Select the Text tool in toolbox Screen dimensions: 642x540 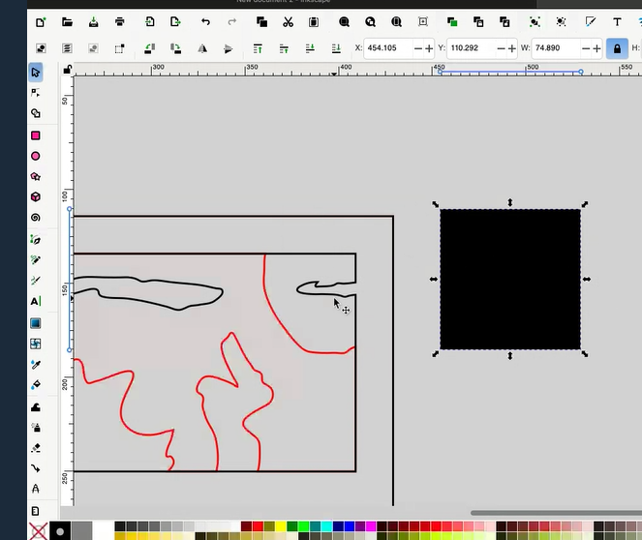click(x=36, y=302)
